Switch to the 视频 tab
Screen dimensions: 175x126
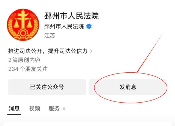(35, 108)
